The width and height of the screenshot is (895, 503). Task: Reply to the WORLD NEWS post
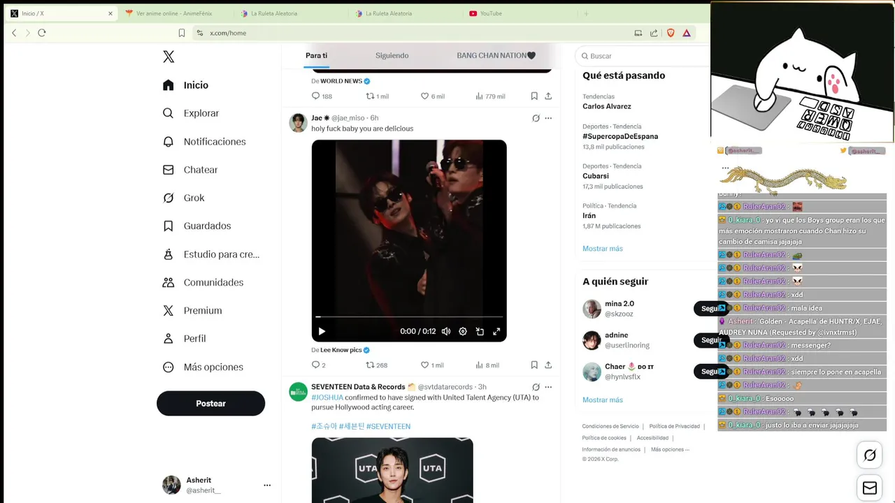322,96
